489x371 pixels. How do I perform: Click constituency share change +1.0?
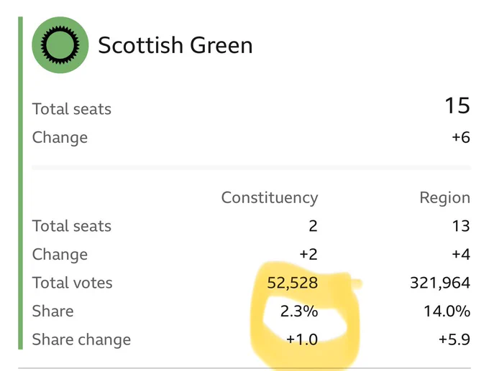pyautogui.click(x=302, y=339)
